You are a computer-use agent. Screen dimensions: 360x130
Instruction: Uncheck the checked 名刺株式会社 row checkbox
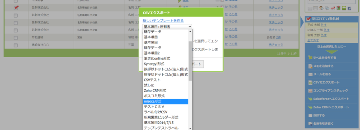(x=16, y=8)
